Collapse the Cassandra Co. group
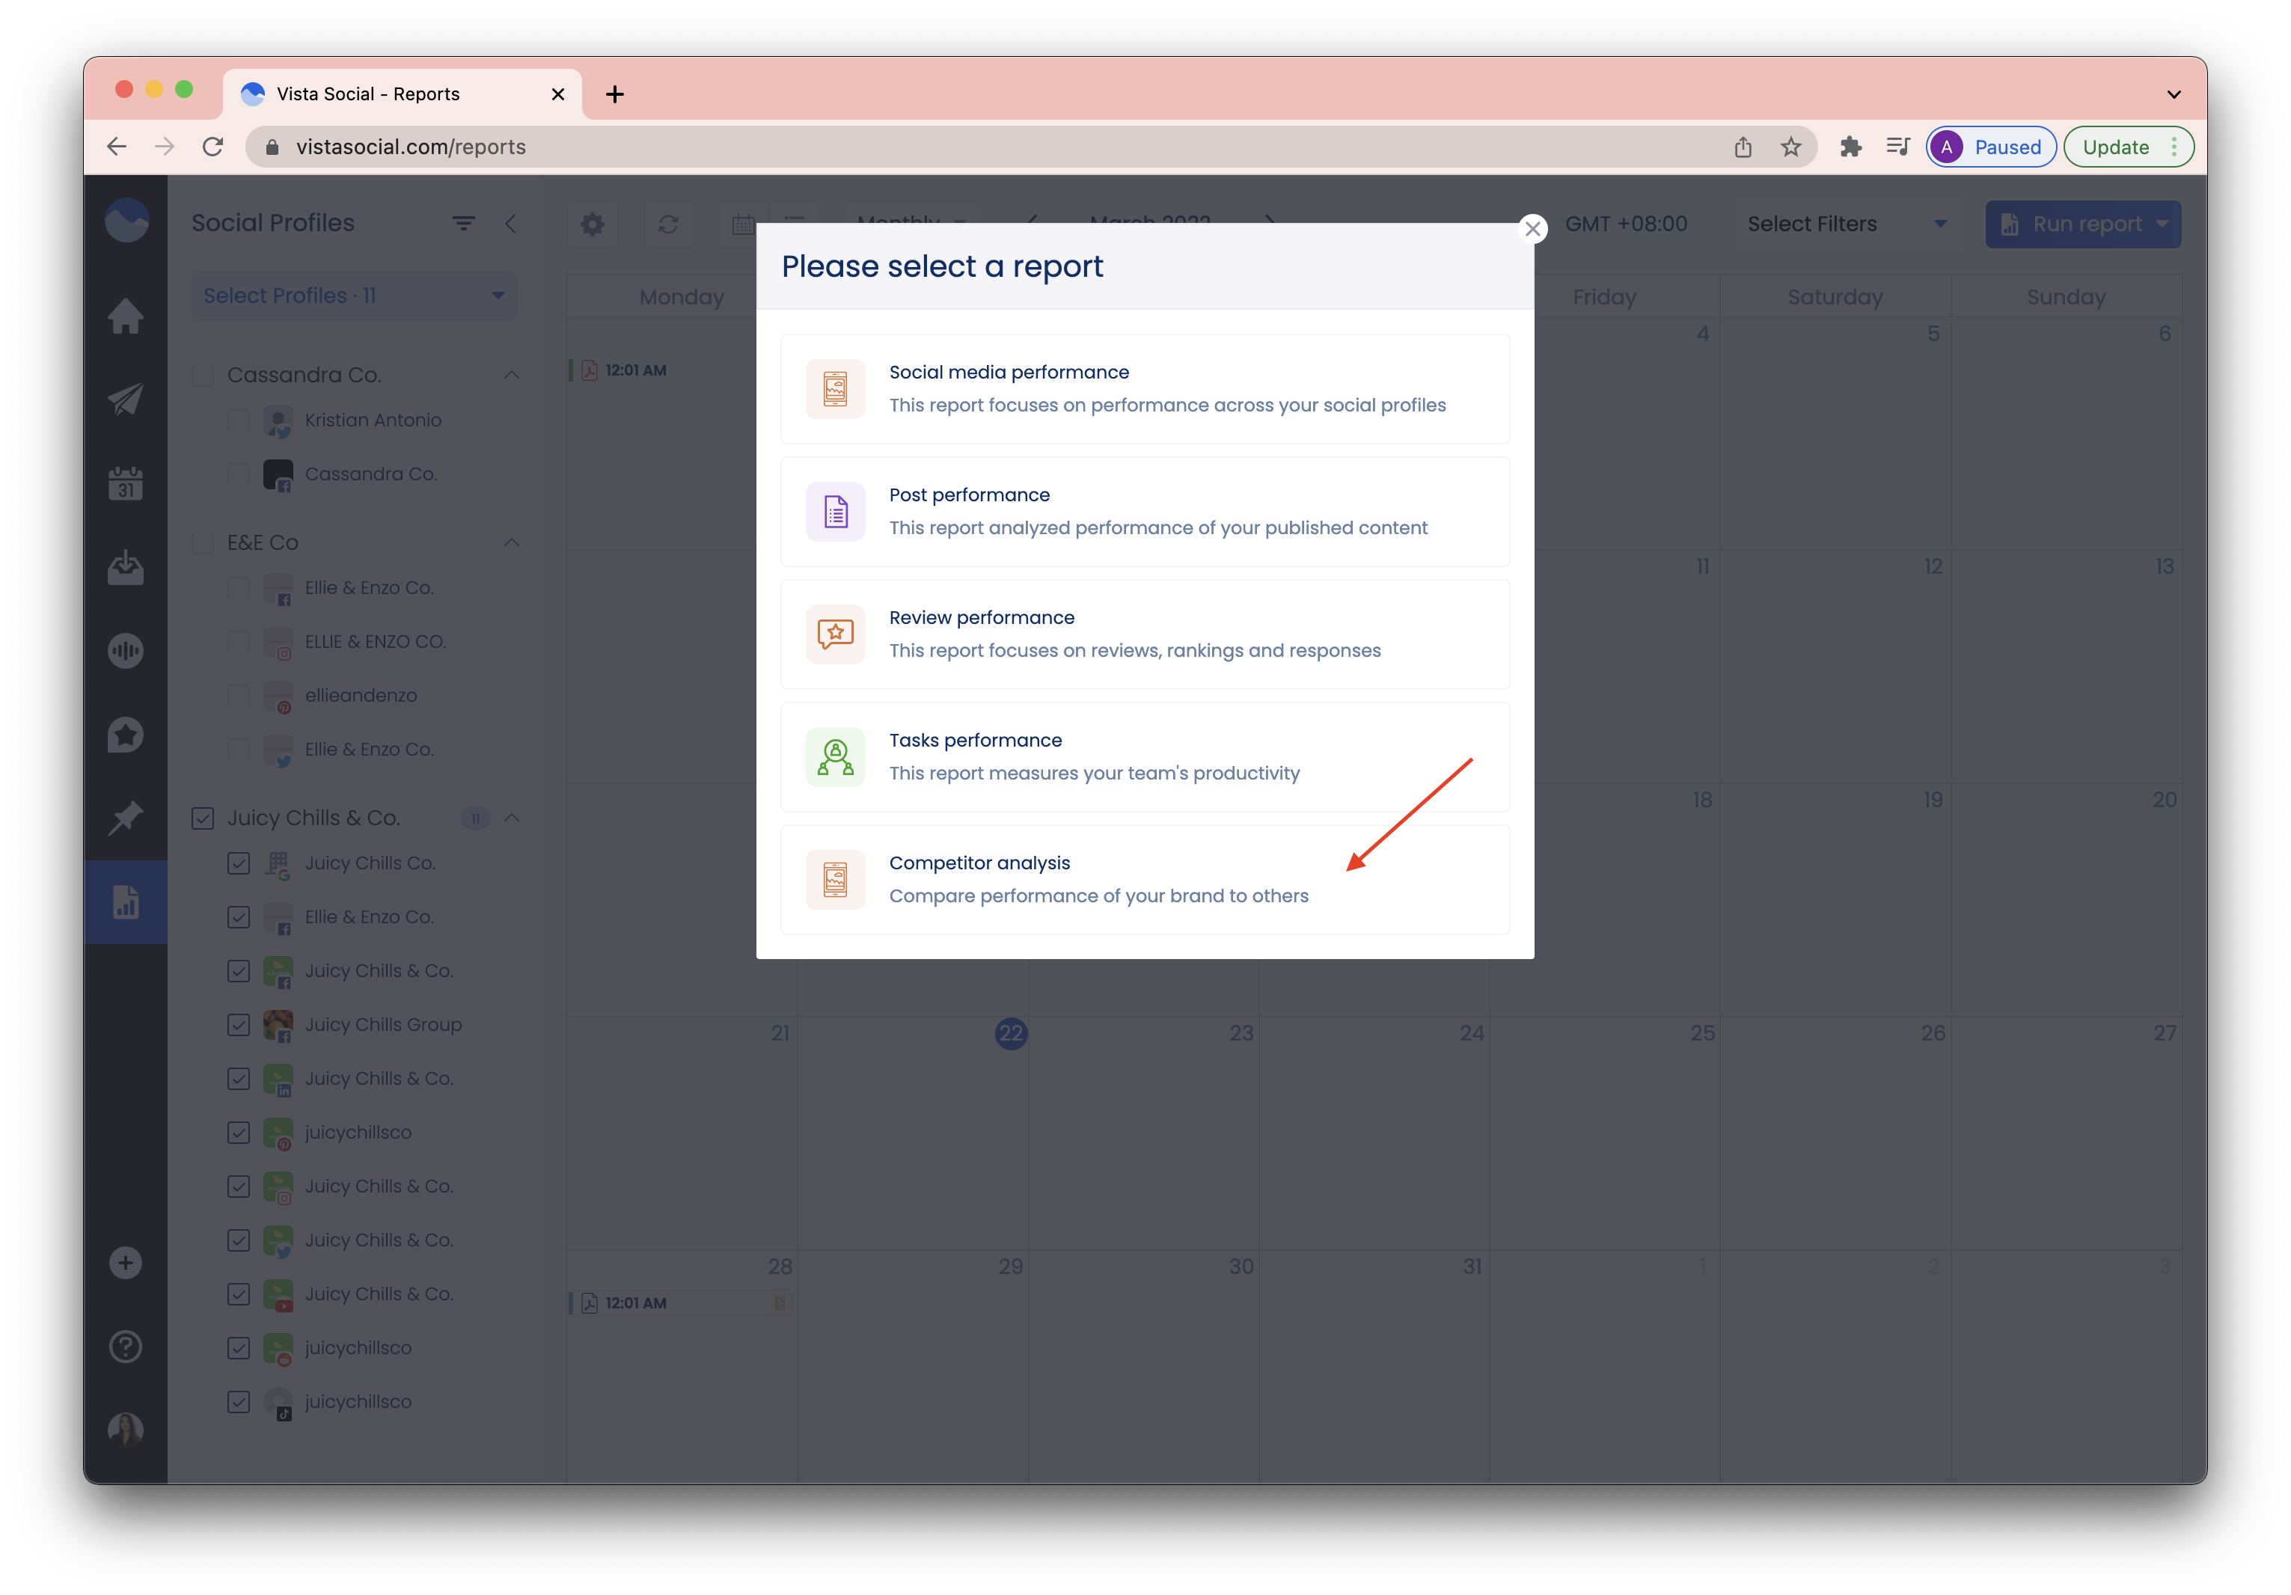This screenshot has height=1595, width=2291. (x=512, y=375)
